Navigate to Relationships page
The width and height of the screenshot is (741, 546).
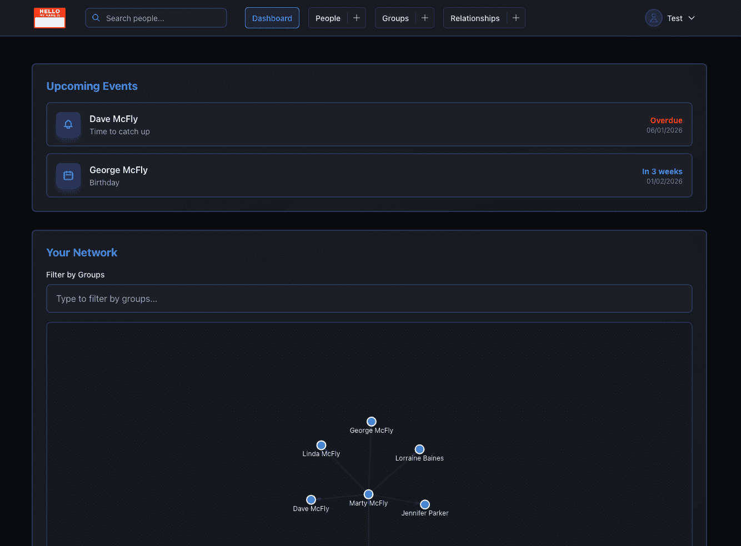pyautogui.click(x=474, y=18)
